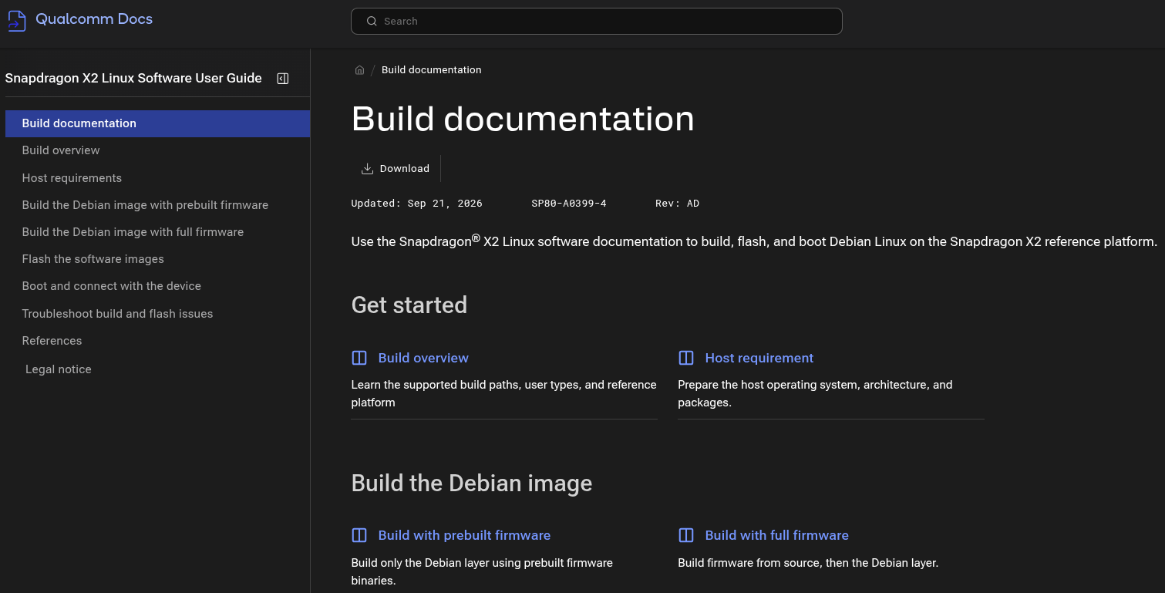Collapse the sidebar with the panel icon

click(283, 79)
